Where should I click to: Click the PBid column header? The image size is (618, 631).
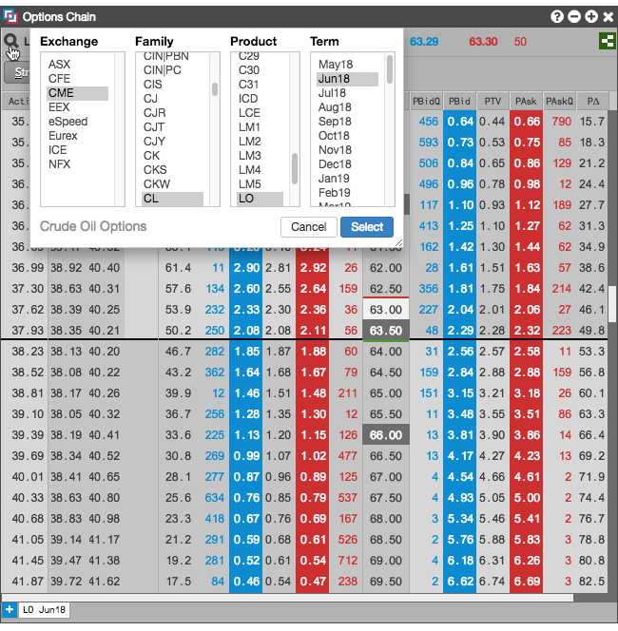point(459,101)
